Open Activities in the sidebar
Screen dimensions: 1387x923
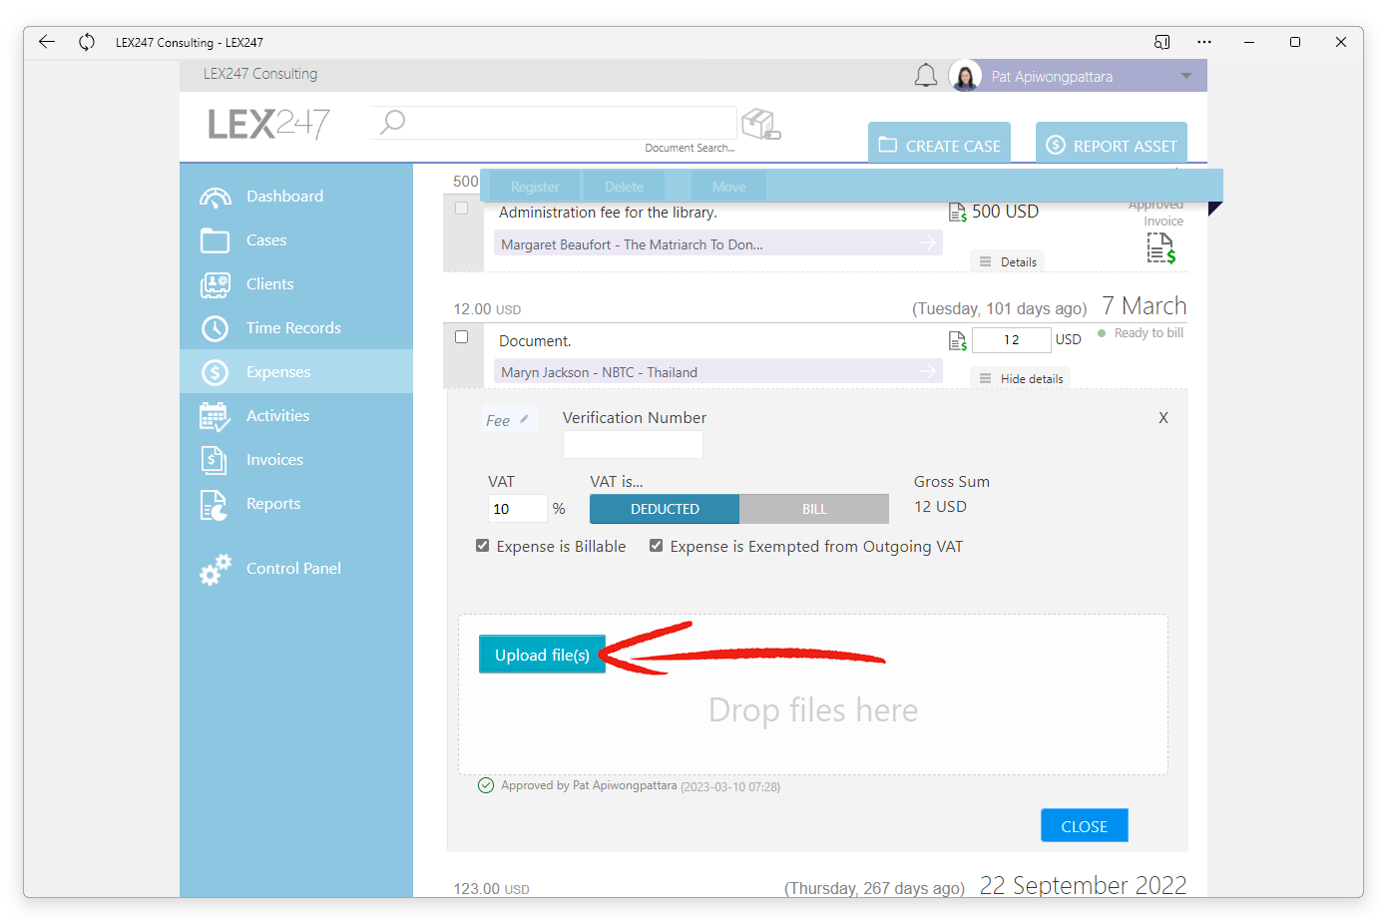tap(296, 416)
